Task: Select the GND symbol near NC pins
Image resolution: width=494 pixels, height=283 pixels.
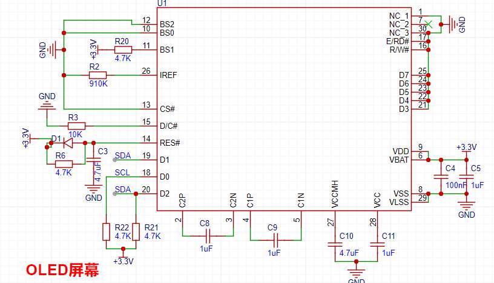Action: (453, 24)
